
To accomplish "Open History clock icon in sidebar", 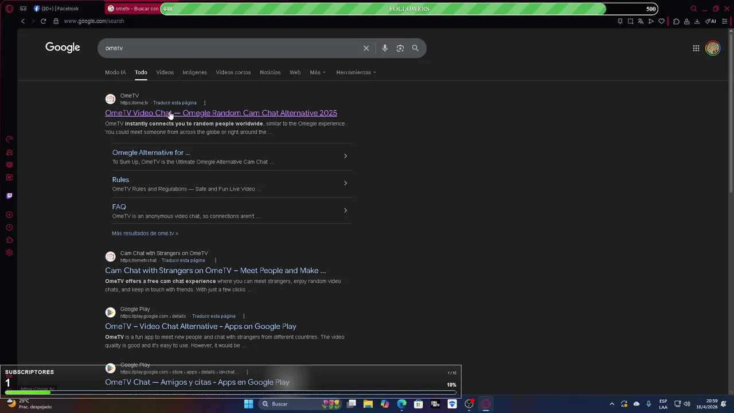I will (9, 228).
